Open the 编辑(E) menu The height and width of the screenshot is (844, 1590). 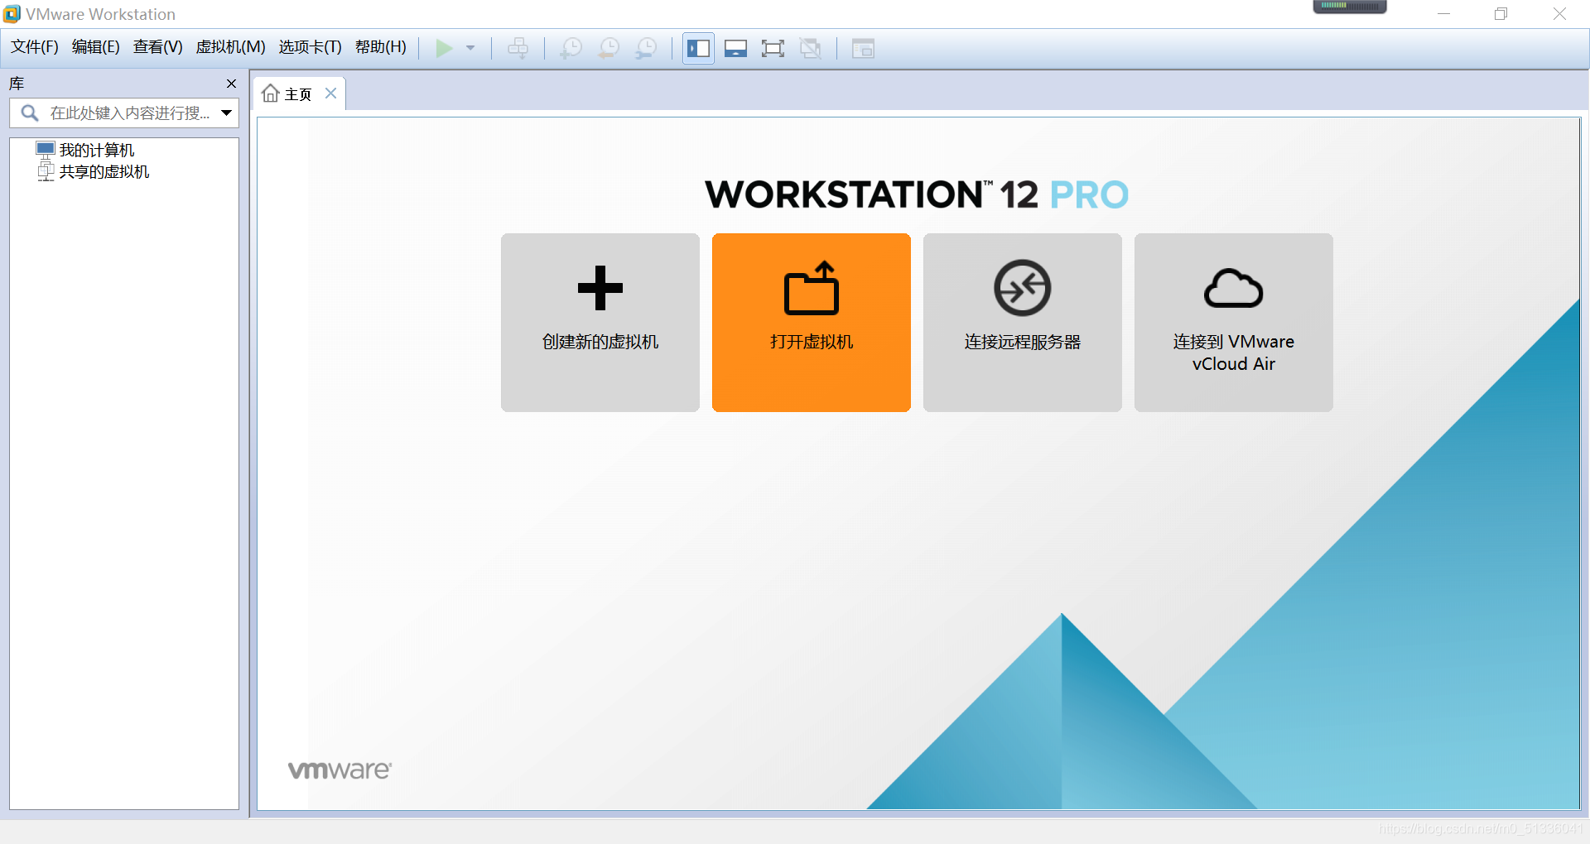pos(96,47)
